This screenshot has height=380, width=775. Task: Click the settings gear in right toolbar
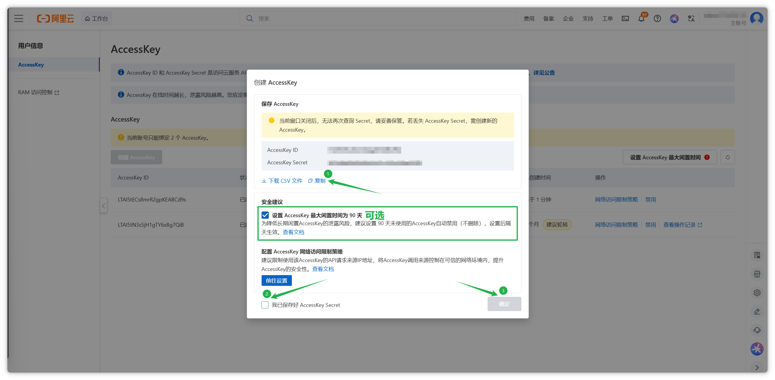[757, 293]
